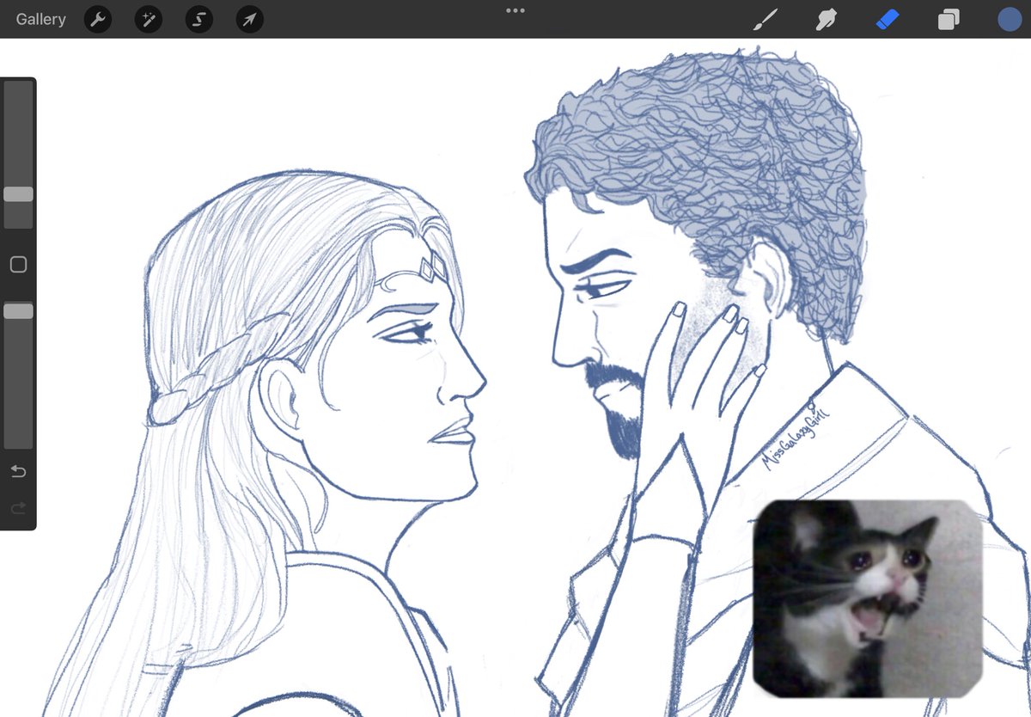1031x717 pixels.
Task: Open the ellipsis options menu
Action: coord(515,10)
